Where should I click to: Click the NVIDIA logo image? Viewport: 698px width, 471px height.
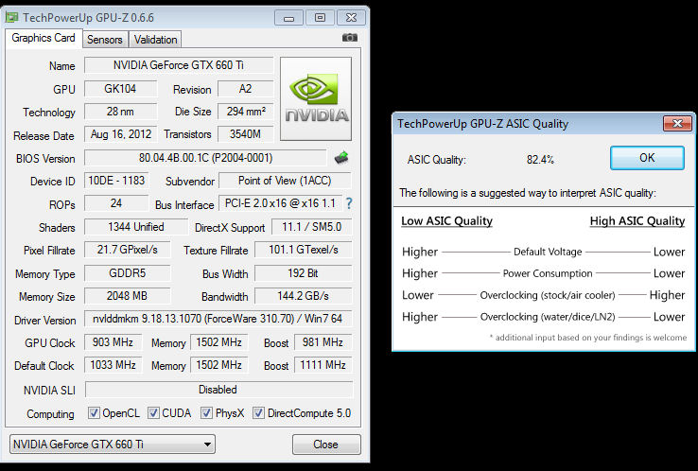pyautogui.click(x=316, y=98)
